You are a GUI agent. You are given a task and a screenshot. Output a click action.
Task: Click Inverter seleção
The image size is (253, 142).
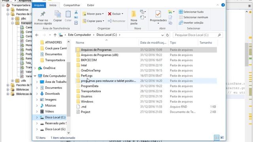pos(191,23)
